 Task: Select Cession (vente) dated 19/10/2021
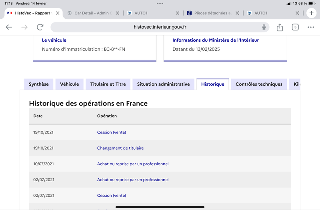click(112, 132)
